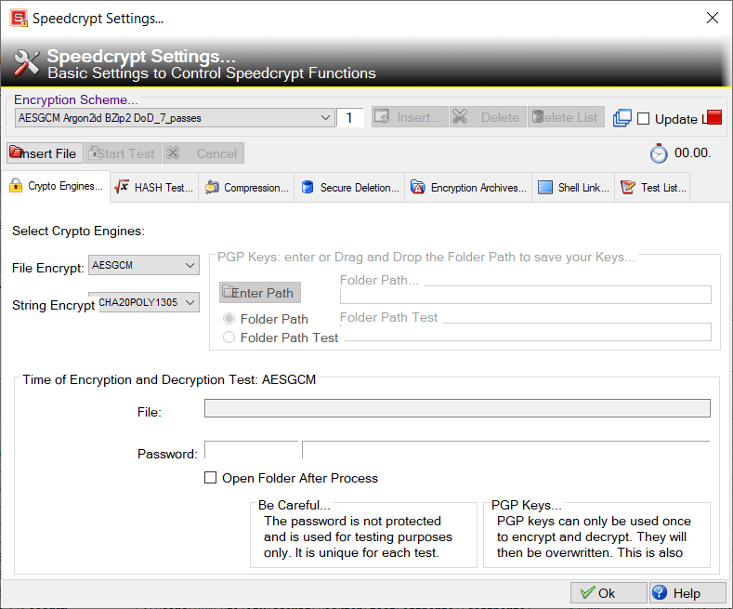Click the File path input field
Viewport: 733px width, 609px height.
point(457,408)
